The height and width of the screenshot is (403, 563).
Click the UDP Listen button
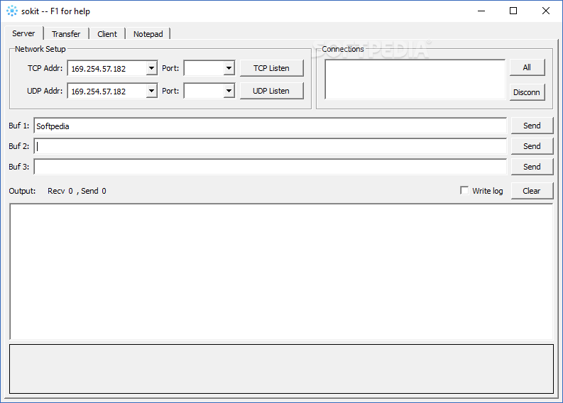pyautogui.click(x=271, y=91)
